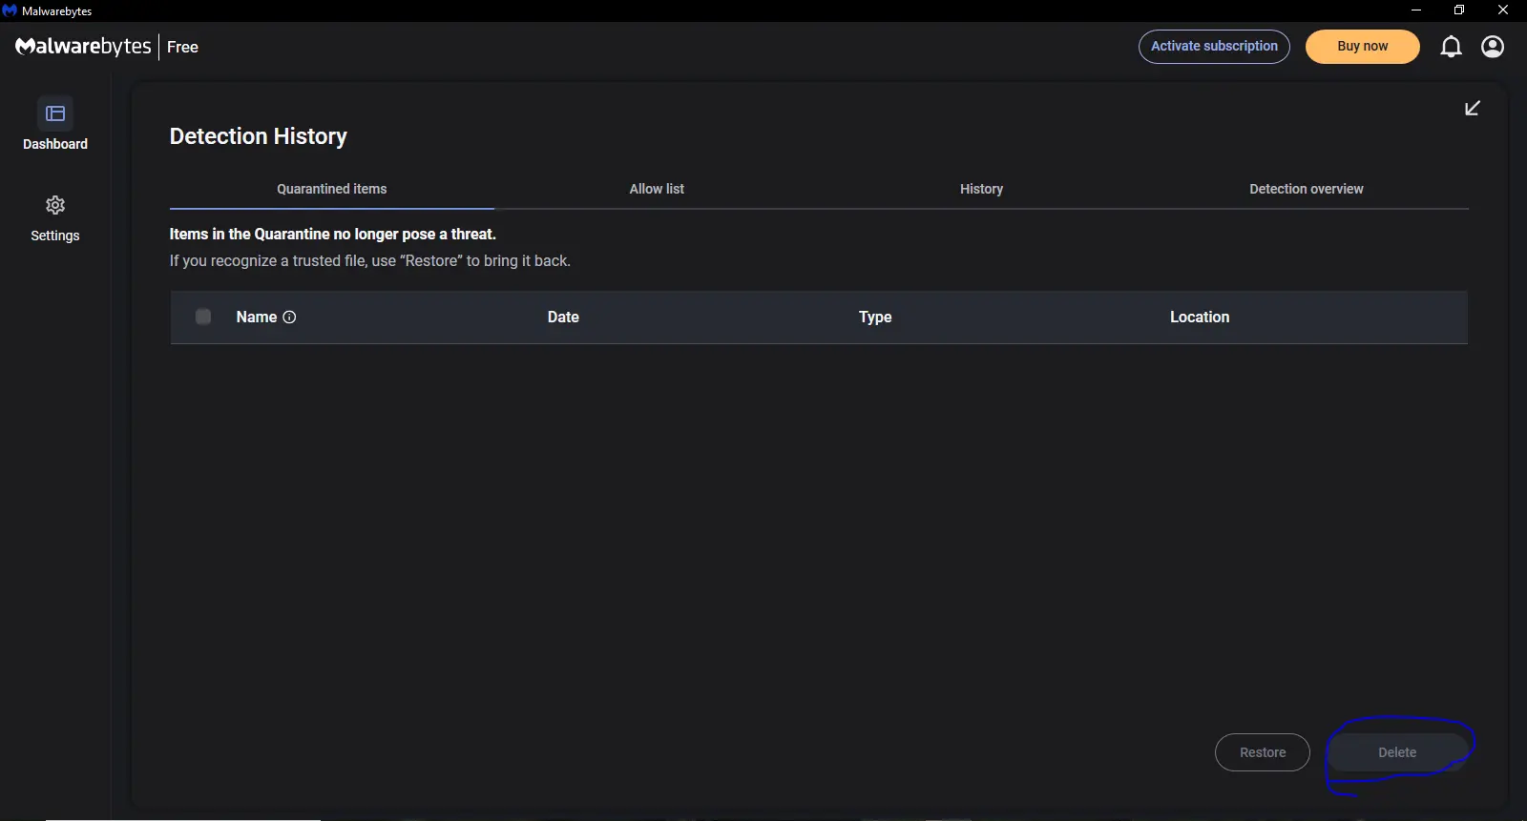Click the Malwarebytes title bar app icon

pos(10,10)
